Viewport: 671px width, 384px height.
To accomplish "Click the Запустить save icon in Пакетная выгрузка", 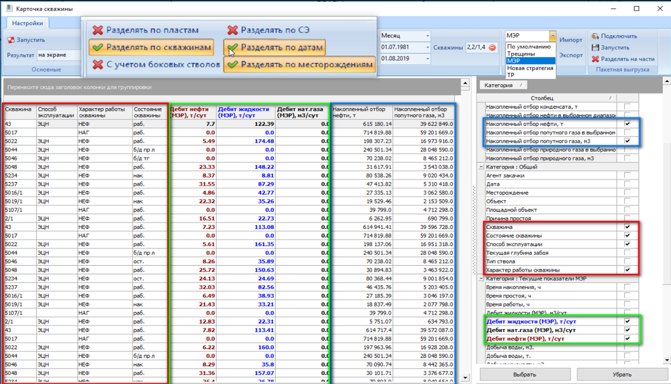I will pos(595,47).
